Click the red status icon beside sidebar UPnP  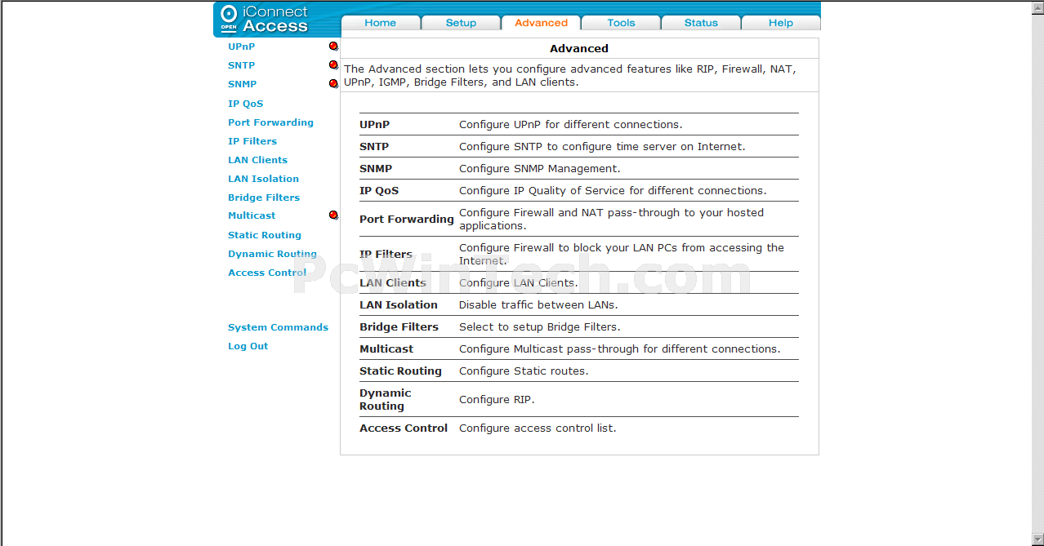(x=333, y=47)
